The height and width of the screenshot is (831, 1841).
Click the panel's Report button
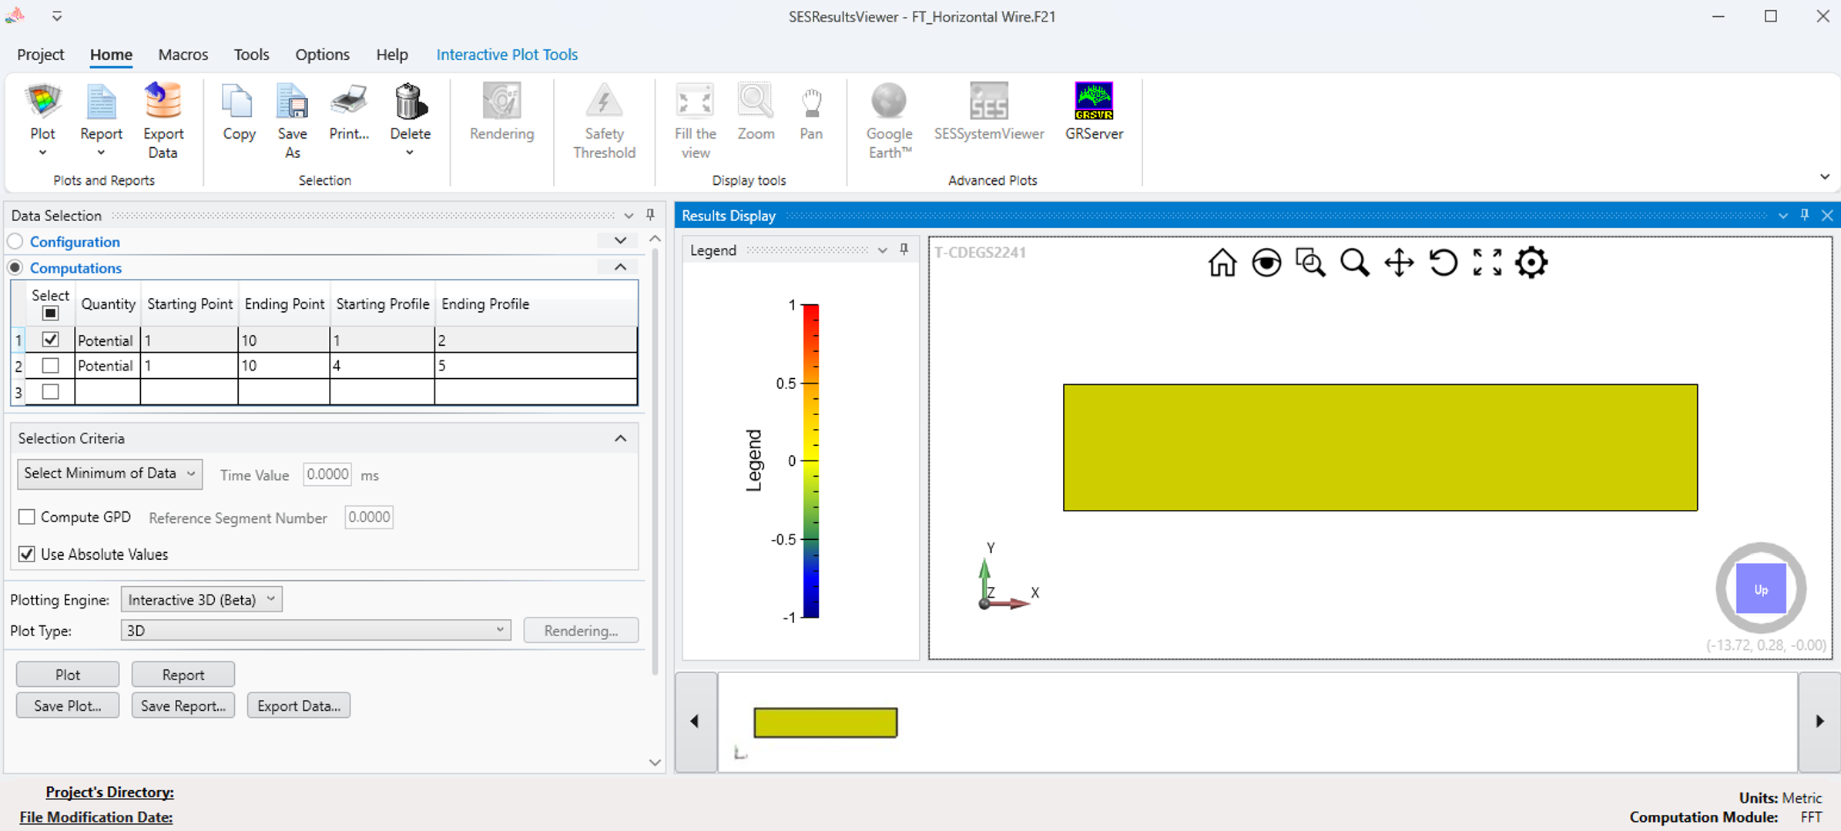pyautogui.click(x=183, y=675)
